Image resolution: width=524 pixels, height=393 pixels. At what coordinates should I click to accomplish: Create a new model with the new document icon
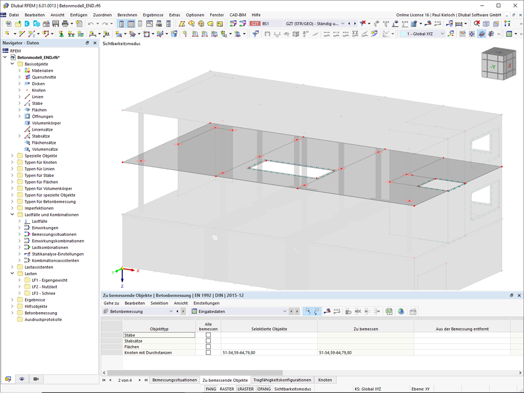[8, 24]
